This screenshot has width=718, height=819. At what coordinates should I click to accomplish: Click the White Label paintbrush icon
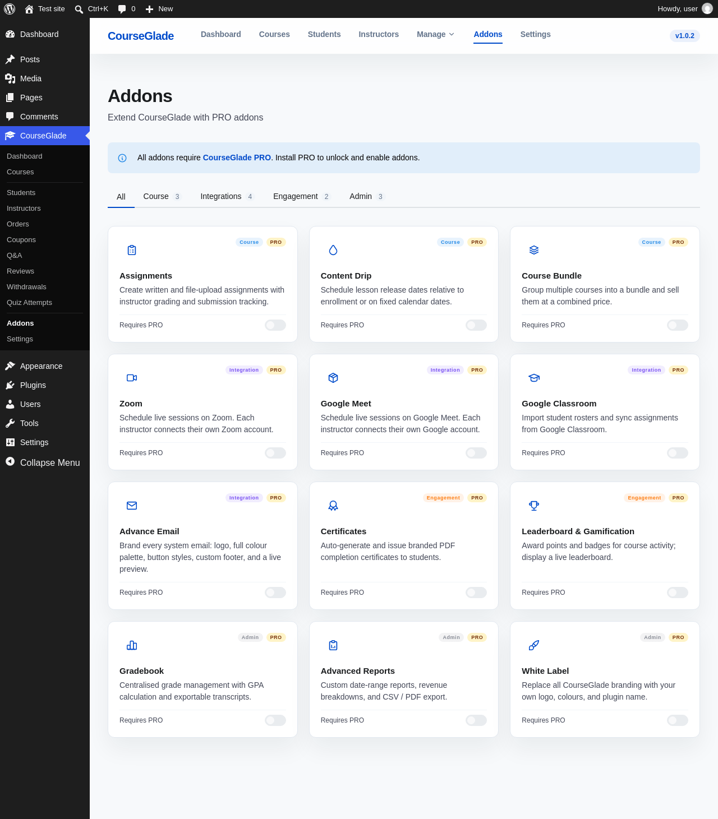click(x=534, y=645)
